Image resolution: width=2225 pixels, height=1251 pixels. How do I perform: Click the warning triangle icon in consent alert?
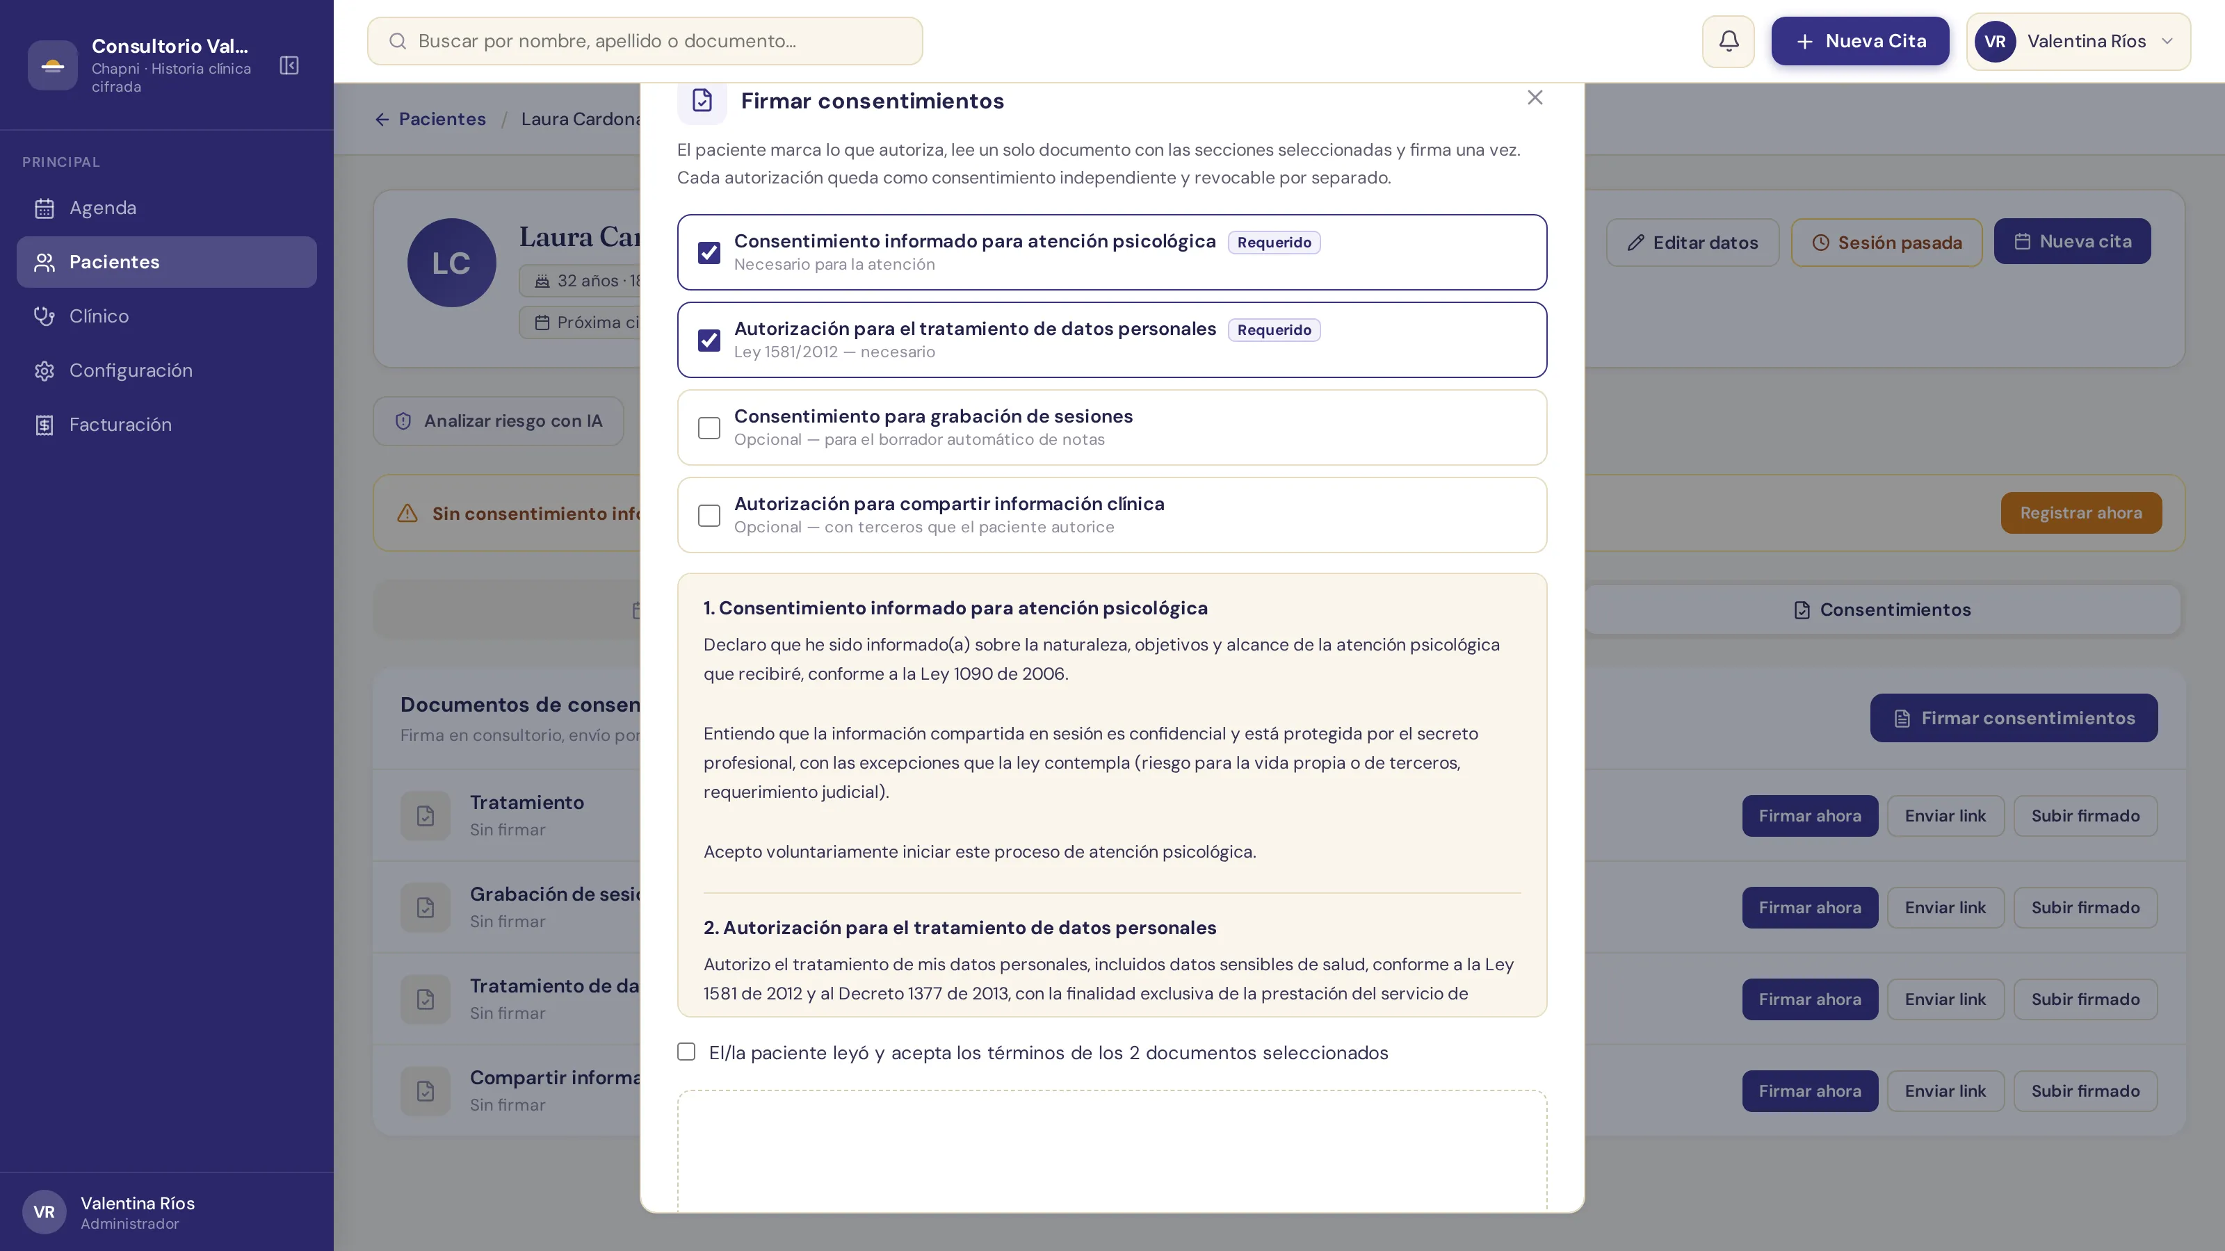pos(407,514)
